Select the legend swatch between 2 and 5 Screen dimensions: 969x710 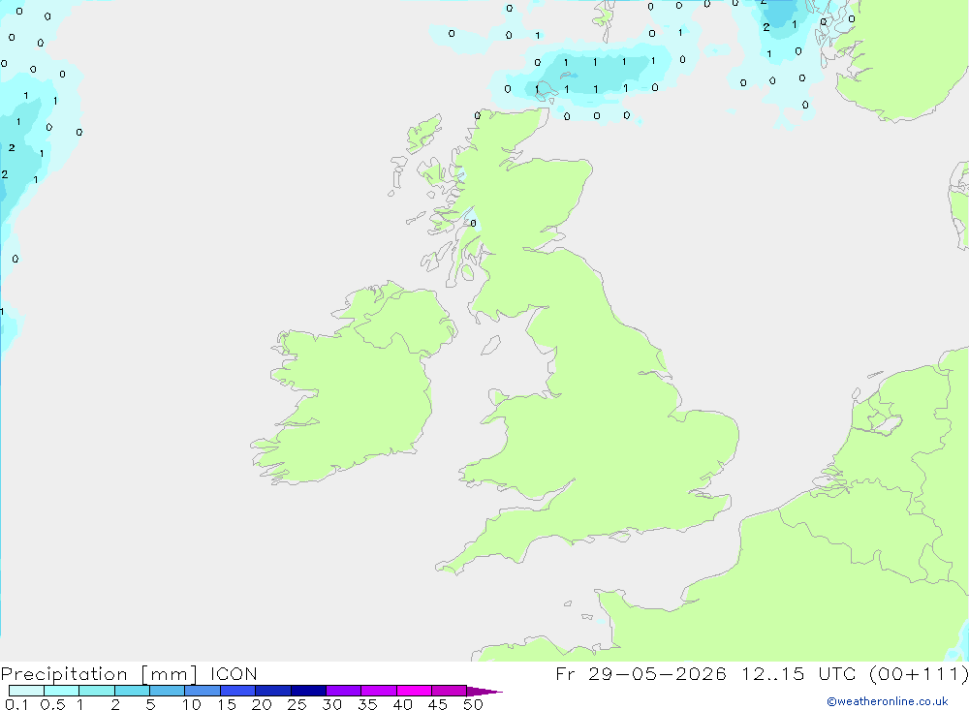click(x=132, y=691)
